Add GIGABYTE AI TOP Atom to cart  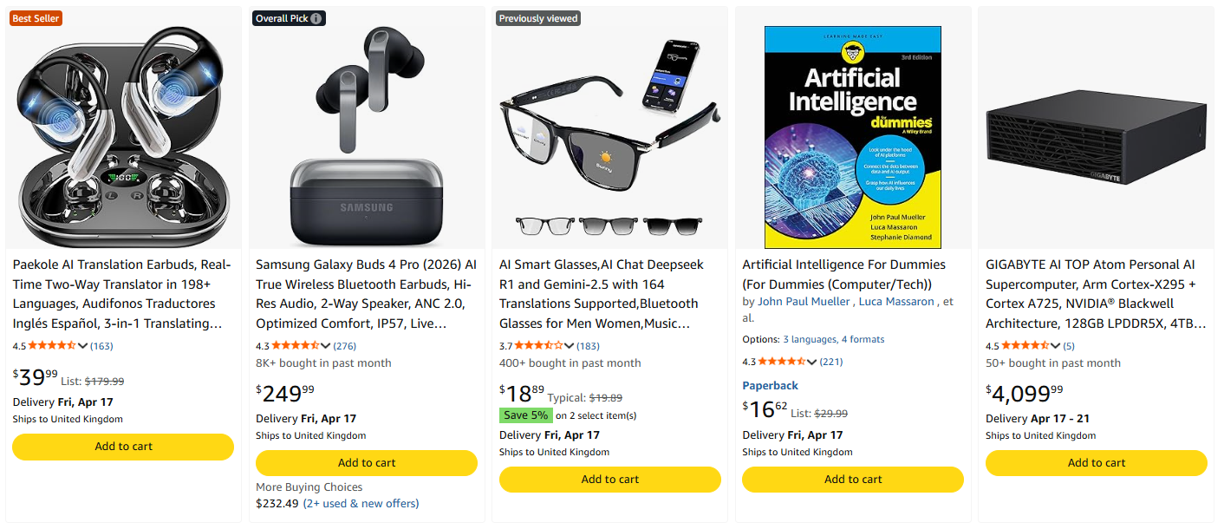1097,463
